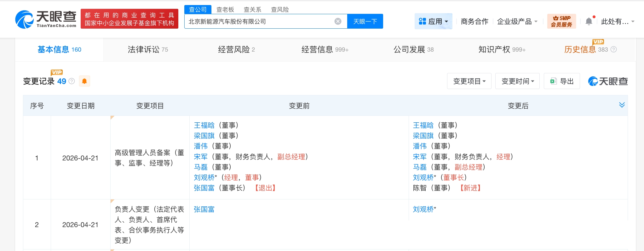The height and width of the screenshot is (251, 644).
Task: Open user account menu 此处有…
Action: 617,21
